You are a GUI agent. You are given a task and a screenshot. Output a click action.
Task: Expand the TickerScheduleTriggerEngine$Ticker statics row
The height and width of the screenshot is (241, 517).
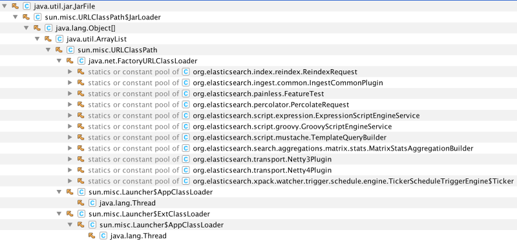(x=70, y=181)
